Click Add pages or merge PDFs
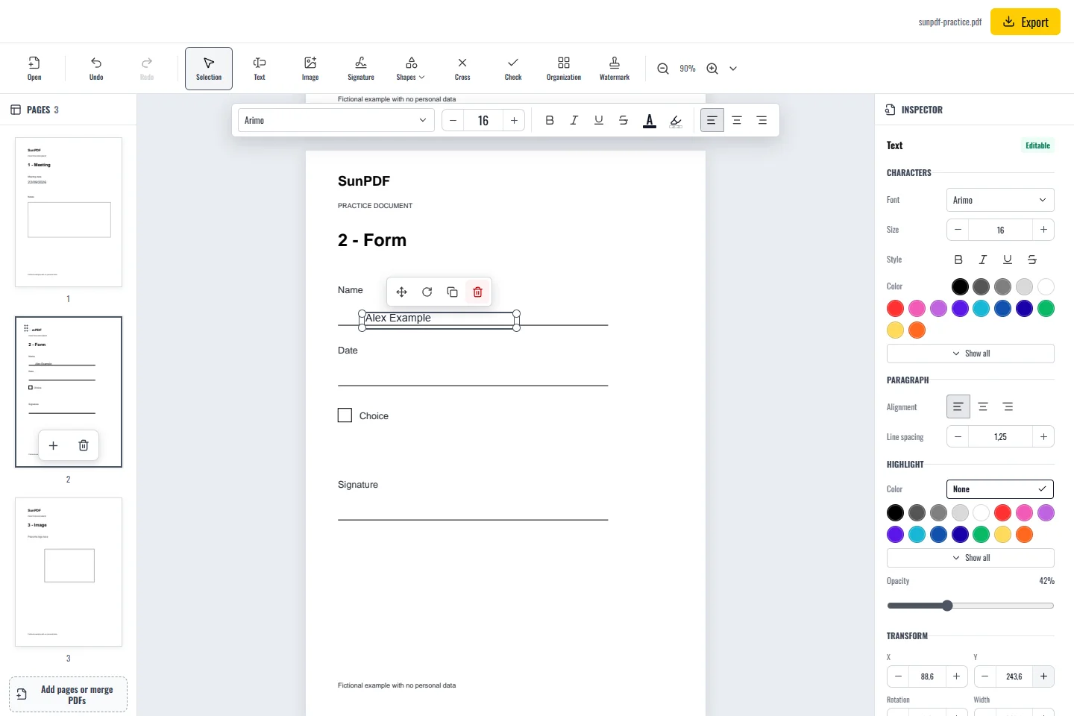This screenshot has width=1074, height=716. tap(68, 694)
